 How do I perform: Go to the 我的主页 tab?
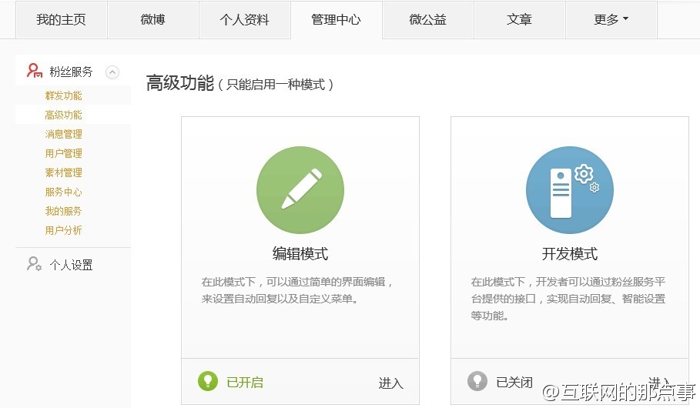61,20
